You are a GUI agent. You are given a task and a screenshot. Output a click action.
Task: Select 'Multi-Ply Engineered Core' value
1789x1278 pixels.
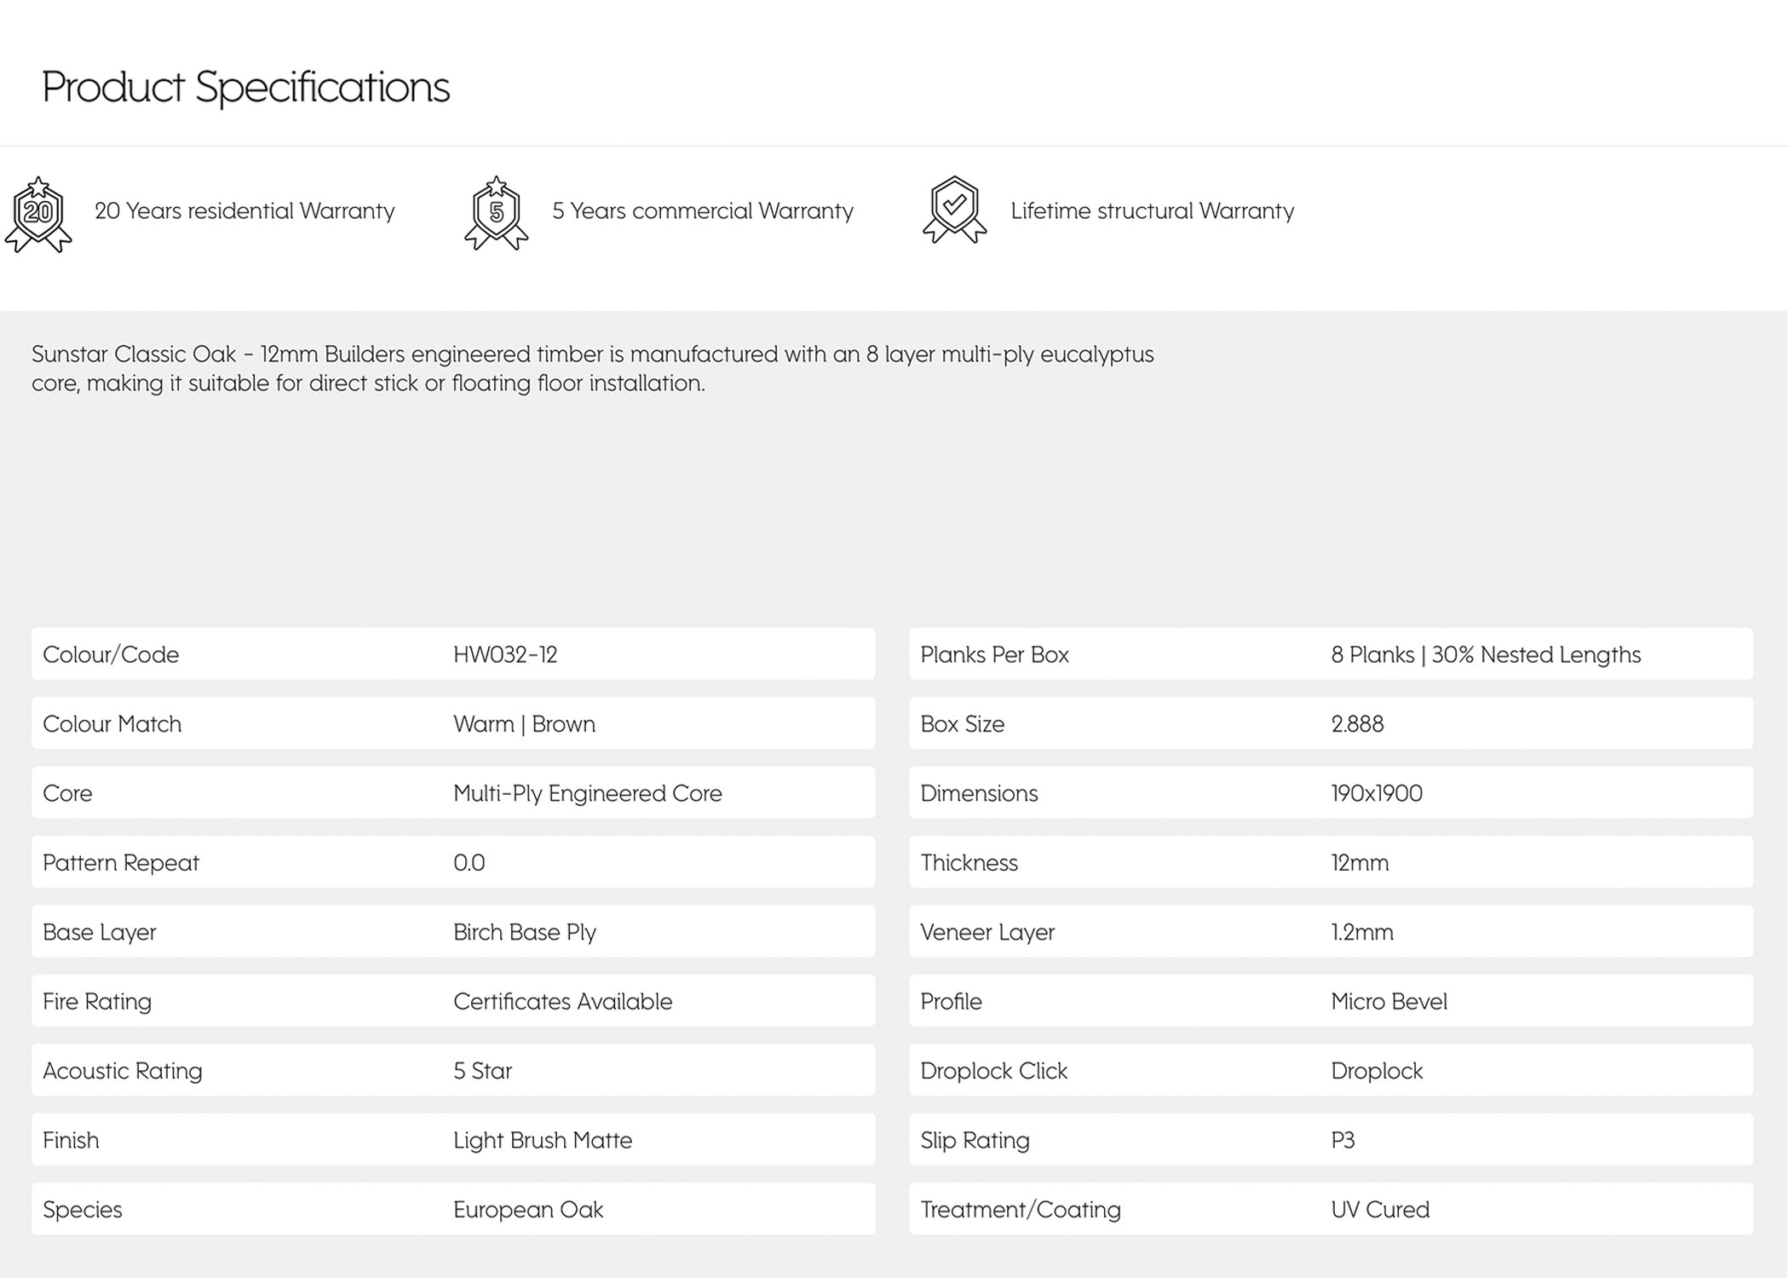pyautogui.click(x=588, y=793)
